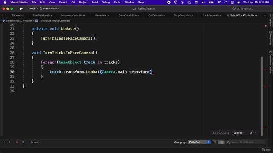Open the Properties side panel
This screenshot has width=273, height=153.
pos(270,38)
